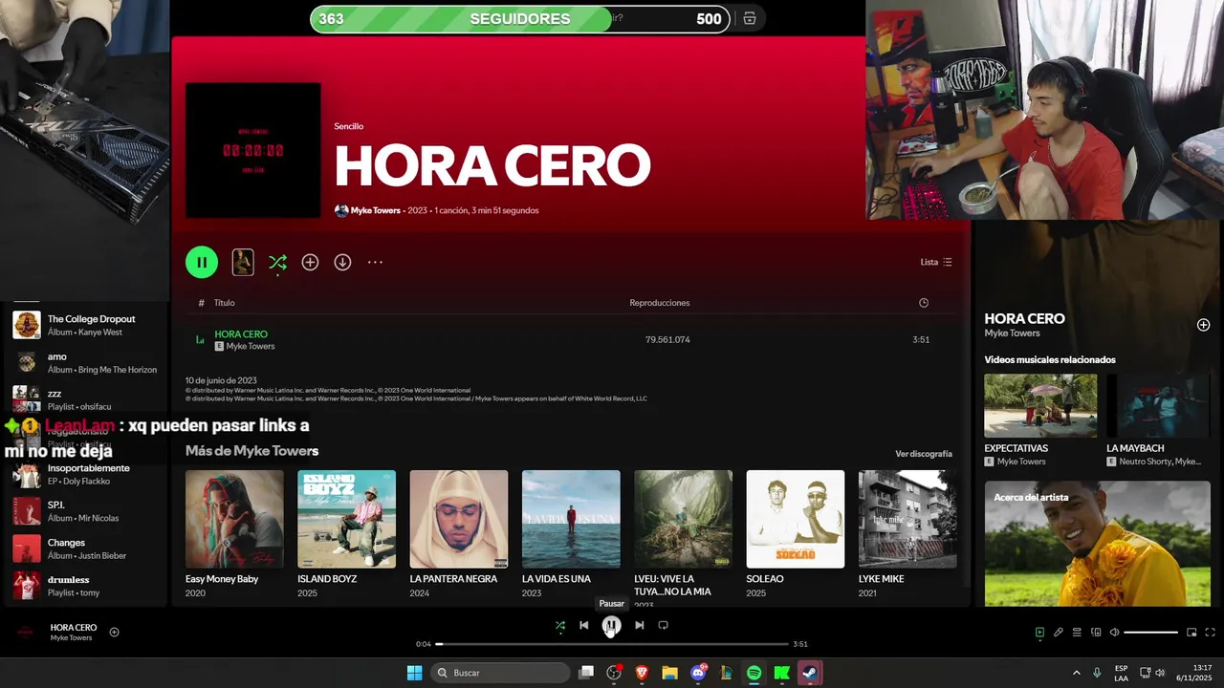Open ISLAND BOYZ album card
1224x688 pixels.
pyautogui.click(x=346, y=533)
